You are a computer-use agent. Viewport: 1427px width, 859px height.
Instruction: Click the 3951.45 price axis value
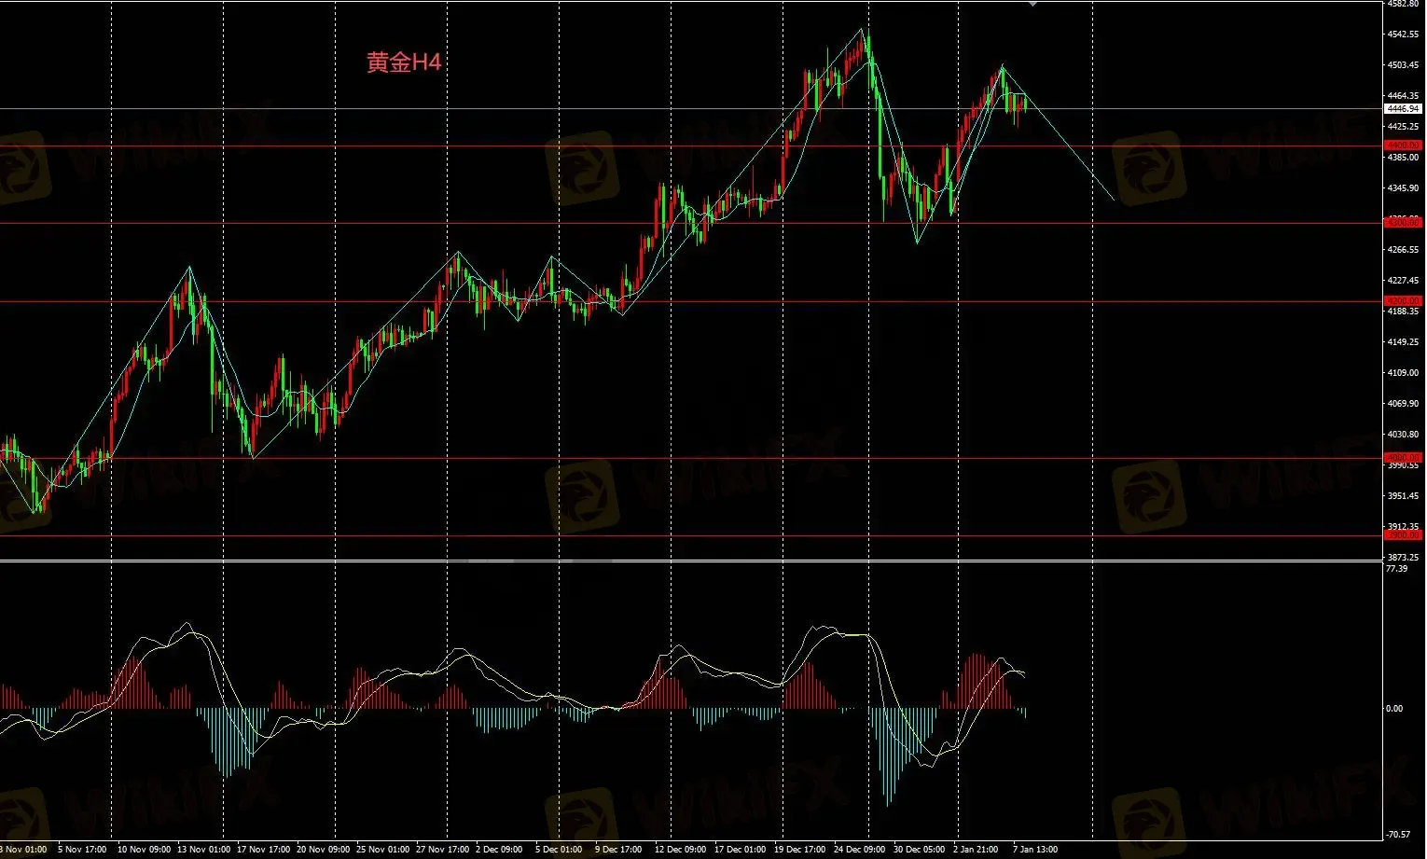click(x=1403, y=496)
